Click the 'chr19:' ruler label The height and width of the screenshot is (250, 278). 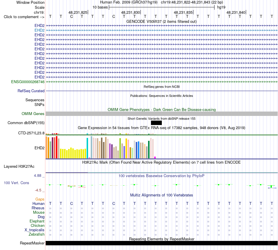pyautogui.click(x=39, y=12)
